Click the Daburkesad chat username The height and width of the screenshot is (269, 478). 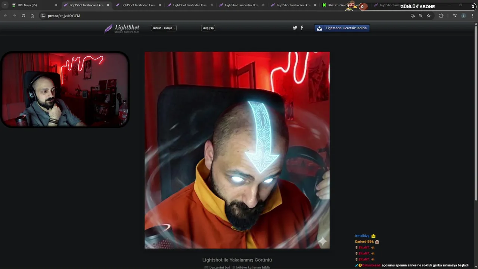click(x=371, y=265)
